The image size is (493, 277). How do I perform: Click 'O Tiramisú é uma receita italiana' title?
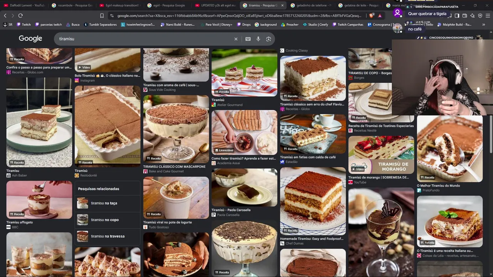click(x=445, y=251)
